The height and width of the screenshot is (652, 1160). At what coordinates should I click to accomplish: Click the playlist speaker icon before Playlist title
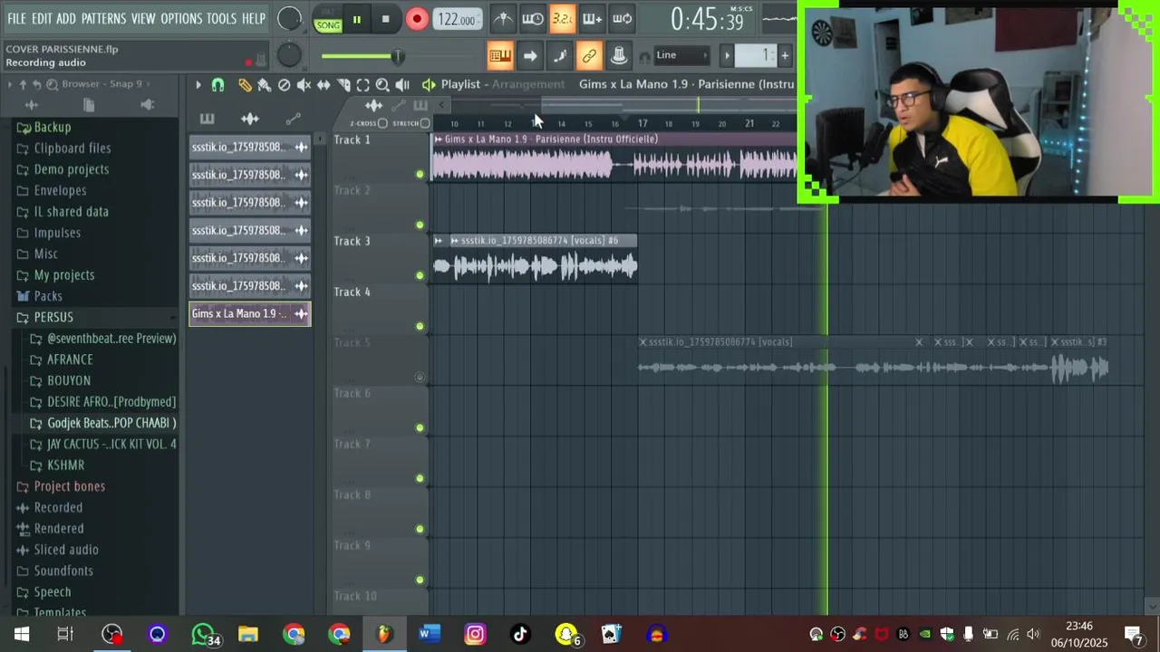[x=429, y=85]
